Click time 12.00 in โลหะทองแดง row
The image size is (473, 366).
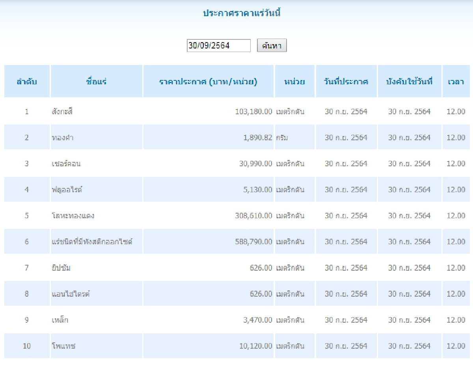[x=456, y=216]
